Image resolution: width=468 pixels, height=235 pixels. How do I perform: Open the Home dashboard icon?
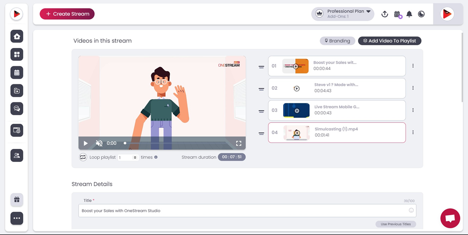coord(17,36)
